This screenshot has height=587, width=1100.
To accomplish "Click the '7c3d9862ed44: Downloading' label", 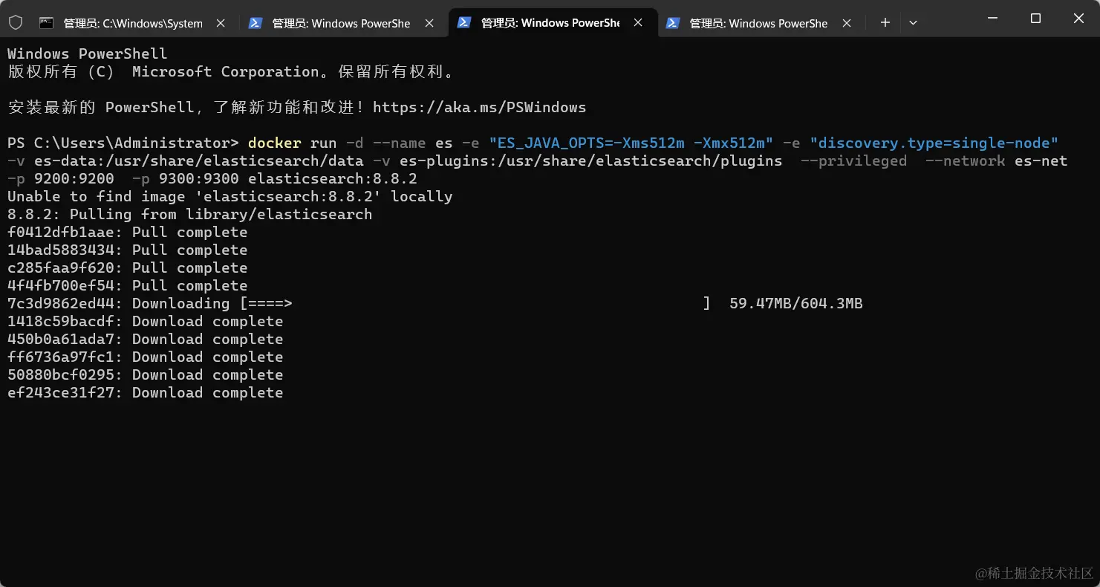I will tap(119, 303).
